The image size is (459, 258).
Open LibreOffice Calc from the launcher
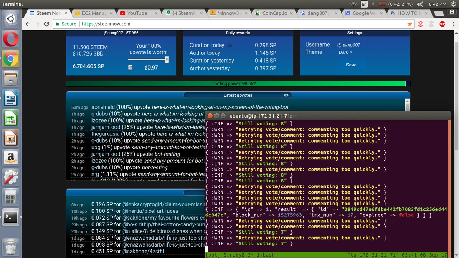11,118
